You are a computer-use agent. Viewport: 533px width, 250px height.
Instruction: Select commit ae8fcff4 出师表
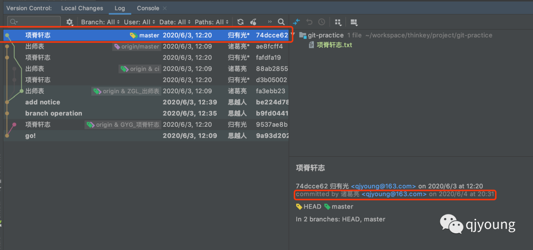(x=146, y=46)
